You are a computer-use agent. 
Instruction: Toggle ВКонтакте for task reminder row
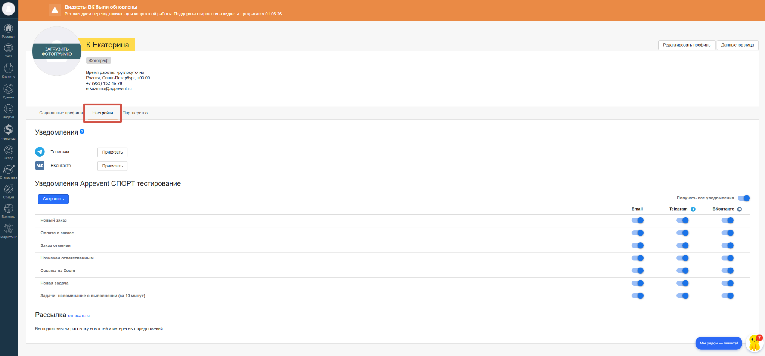tap(728, 296)
